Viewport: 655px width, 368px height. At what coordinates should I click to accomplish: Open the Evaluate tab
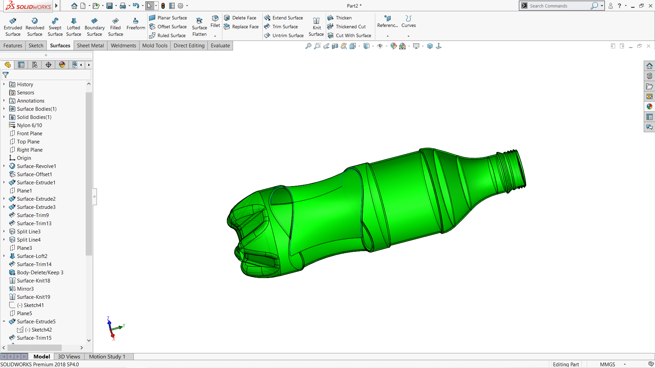pos(220,46)
